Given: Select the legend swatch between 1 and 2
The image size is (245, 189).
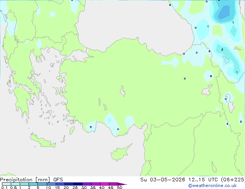Looking at the screenshot, I should pos(24,184).
